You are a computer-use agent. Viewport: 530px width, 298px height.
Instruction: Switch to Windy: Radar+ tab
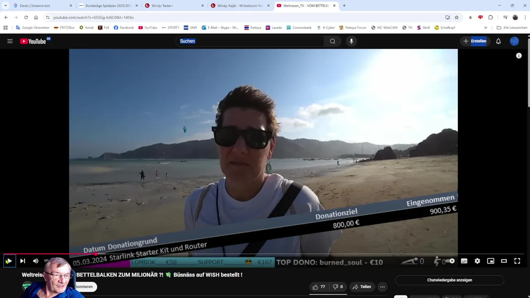[174, 6]
